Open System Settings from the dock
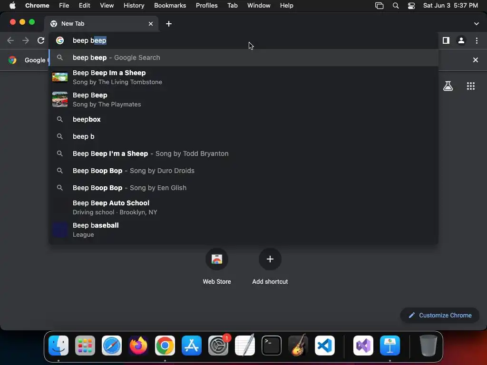 218,346
